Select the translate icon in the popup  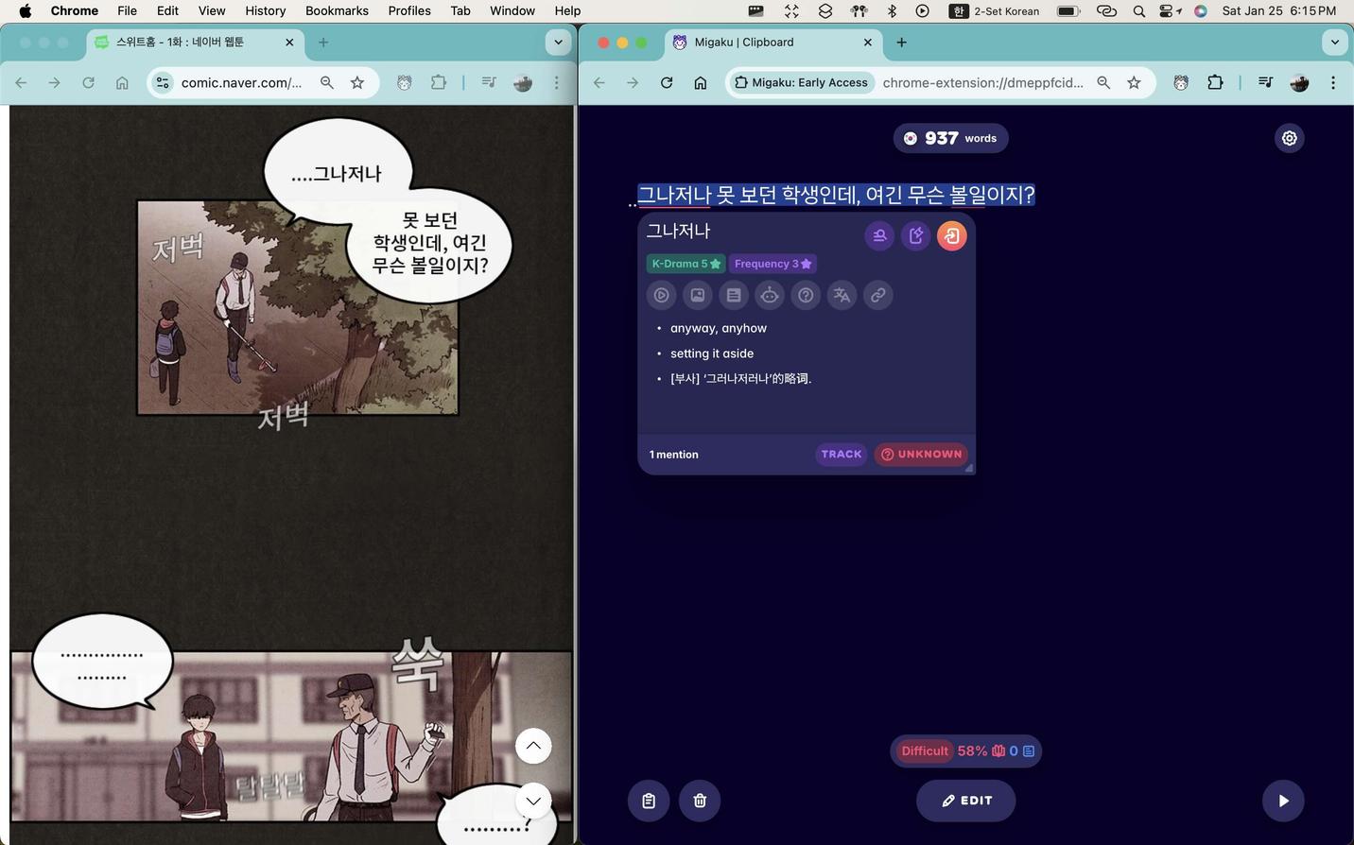[x=841, y=294]
